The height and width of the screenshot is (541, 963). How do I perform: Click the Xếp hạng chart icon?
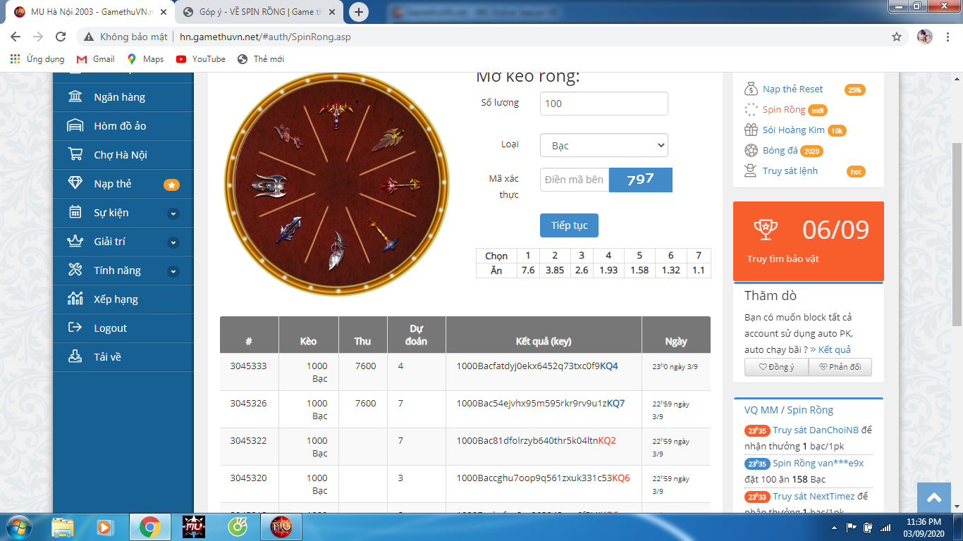point(75,299)
